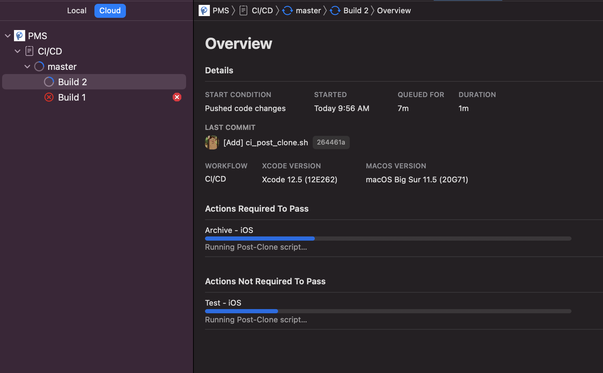Go to Build 2 in the breadcrumb path
The width and height of the screenshot is (603, 373).
click(x=356, y=10)
